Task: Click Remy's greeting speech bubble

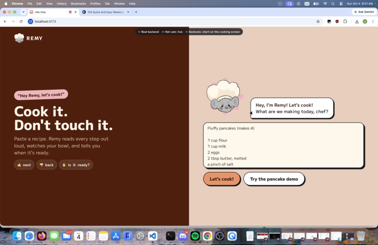Action: (292, 108)
